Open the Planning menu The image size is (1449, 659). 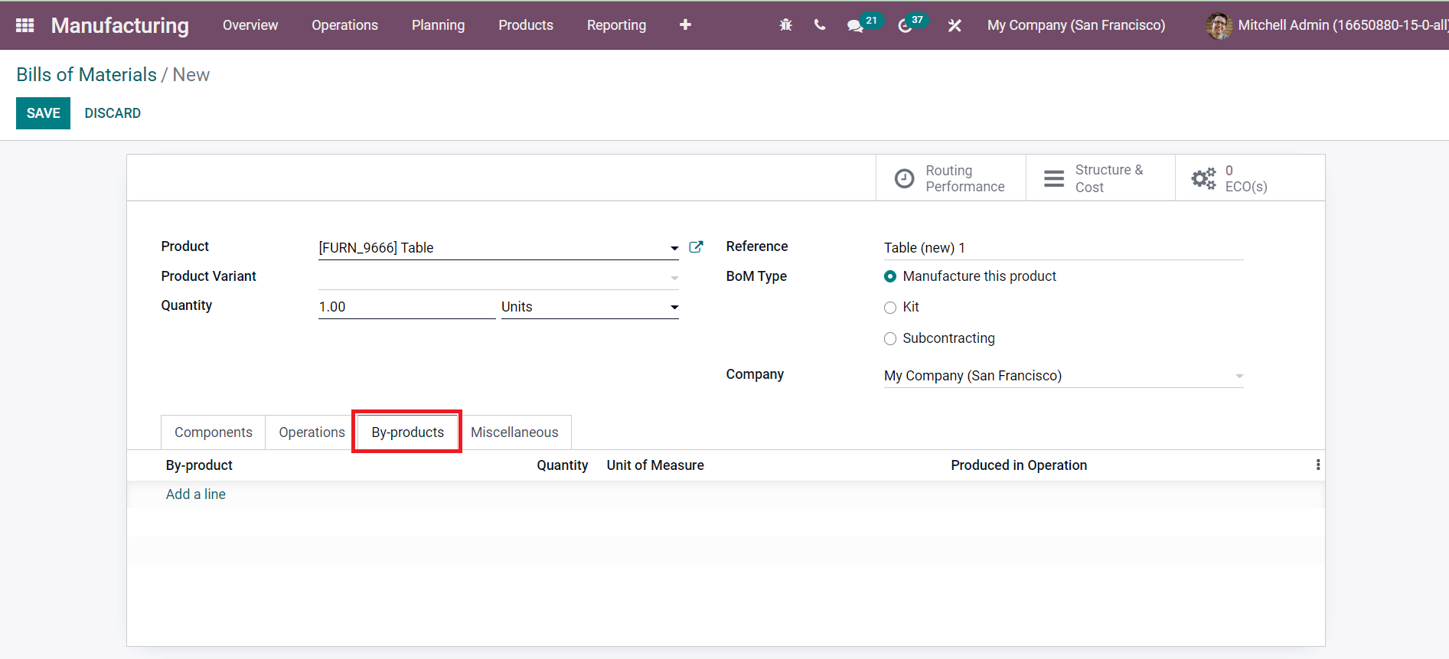pyautogui.click(x=438, y=25)
